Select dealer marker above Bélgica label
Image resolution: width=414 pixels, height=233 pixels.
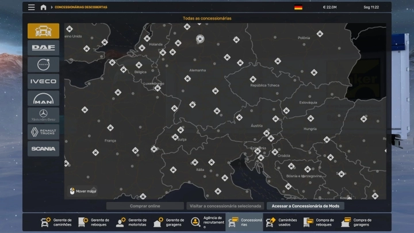pos(139,64)
